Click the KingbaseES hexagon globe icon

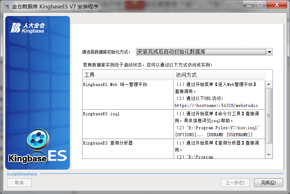tap(38, 139)
